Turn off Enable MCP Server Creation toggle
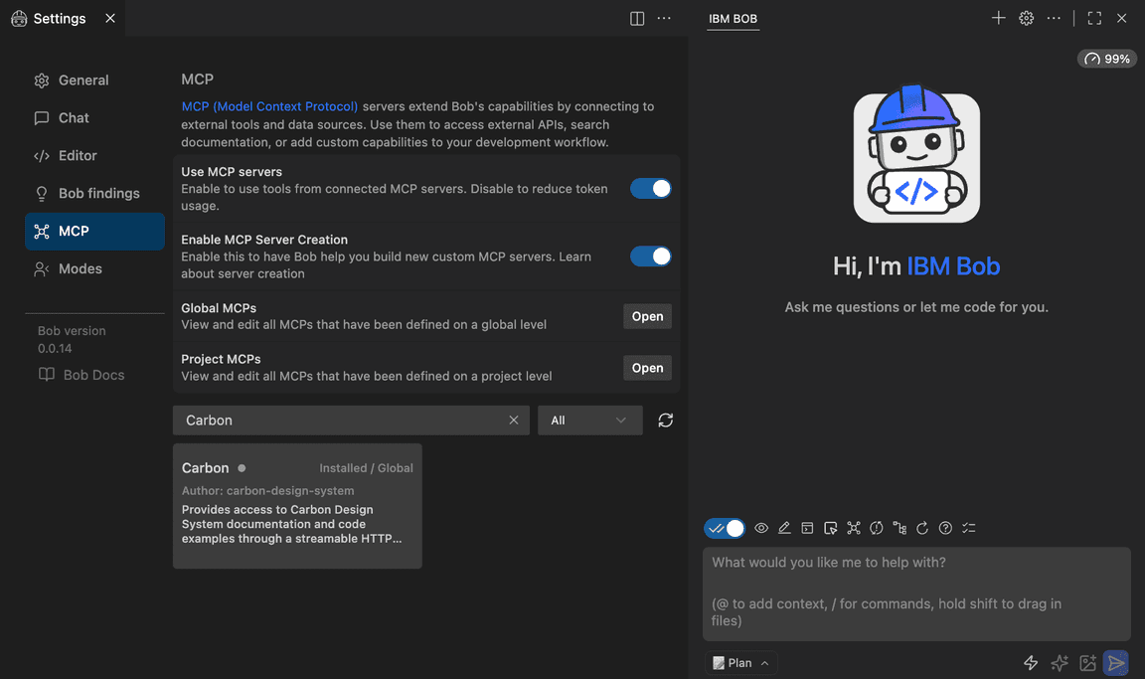The width and height of the screenshot is (1145, 679). pyautogui.click(x=651, y=256)
